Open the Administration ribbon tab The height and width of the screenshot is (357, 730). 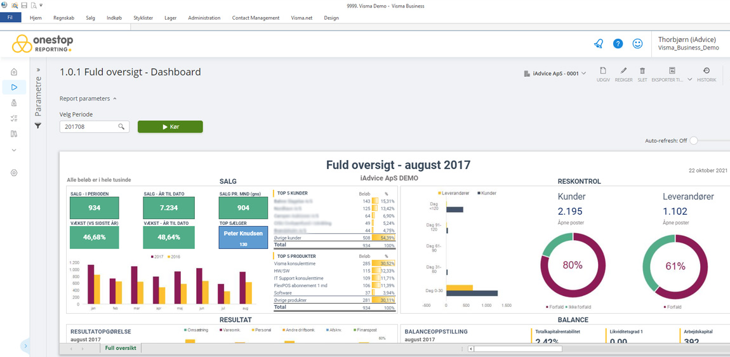pyautogui.click(x=204, y=18)
